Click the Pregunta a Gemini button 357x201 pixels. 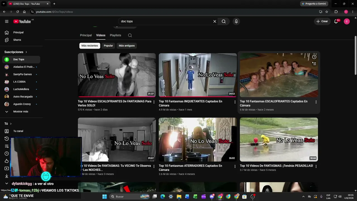click(314, 4)
